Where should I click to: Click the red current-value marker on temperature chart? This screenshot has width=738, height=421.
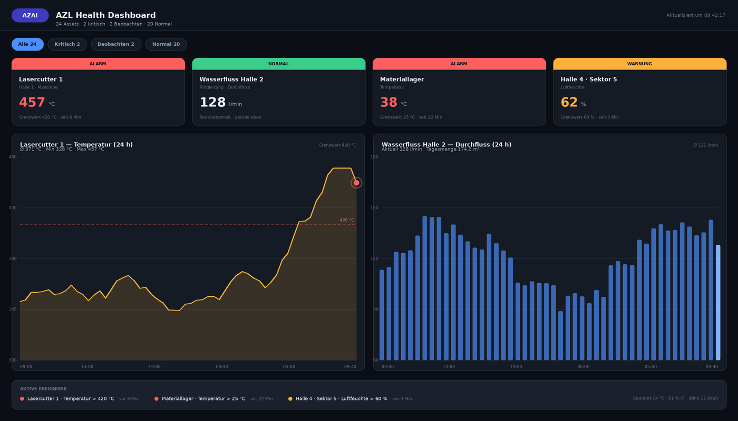(356, 183)
